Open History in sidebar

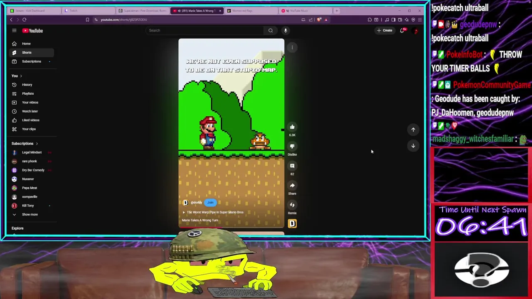tap(31, 85)
